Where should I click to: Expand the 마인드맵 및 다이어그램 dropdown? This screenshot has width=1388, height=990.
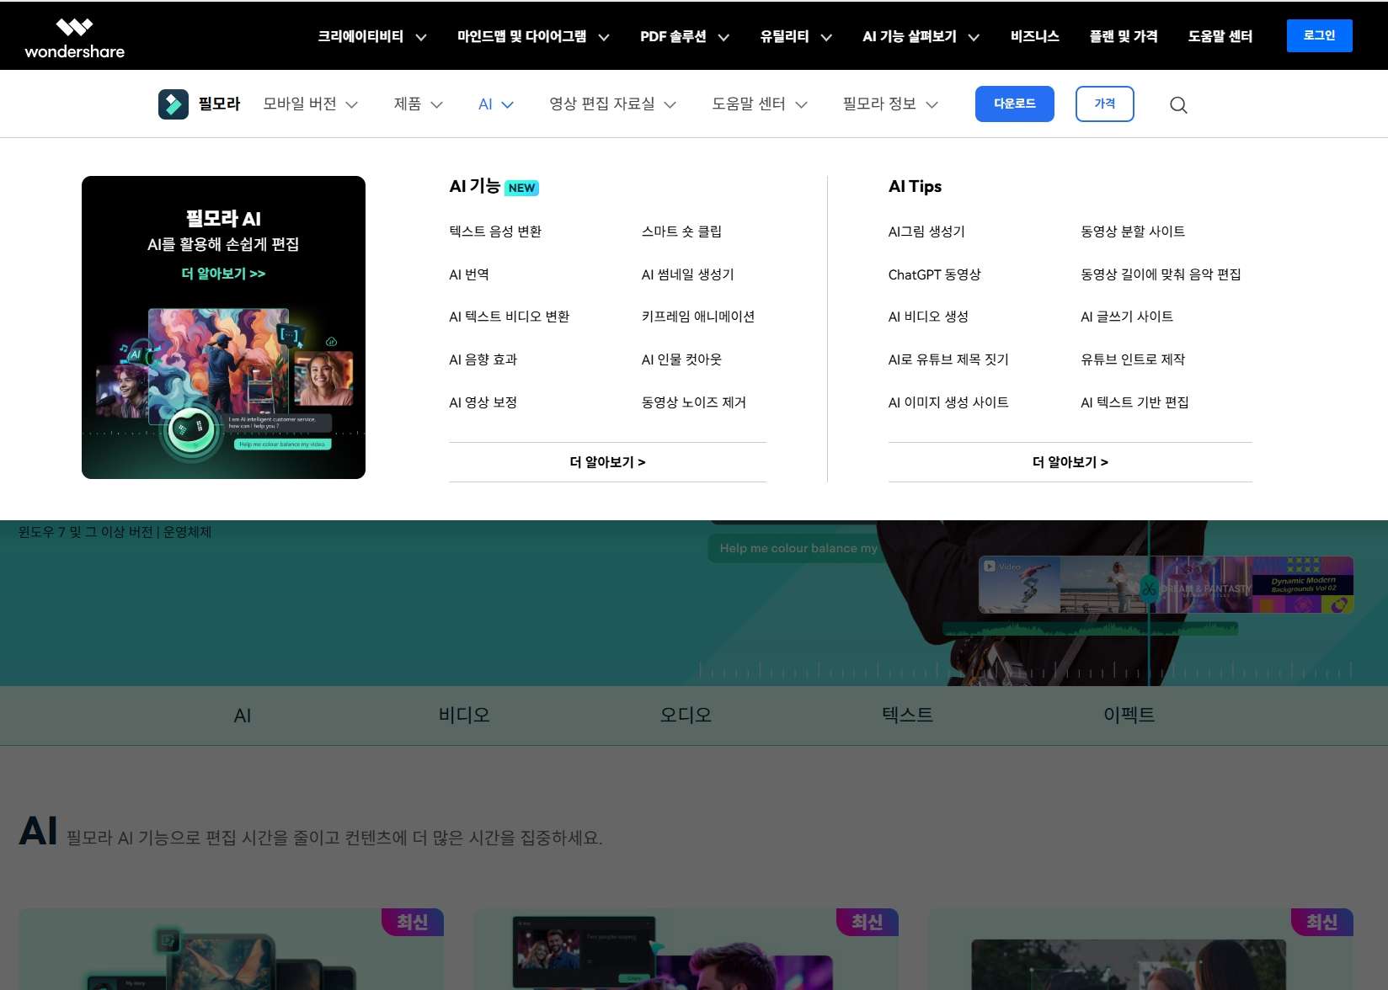click(533, 36)
